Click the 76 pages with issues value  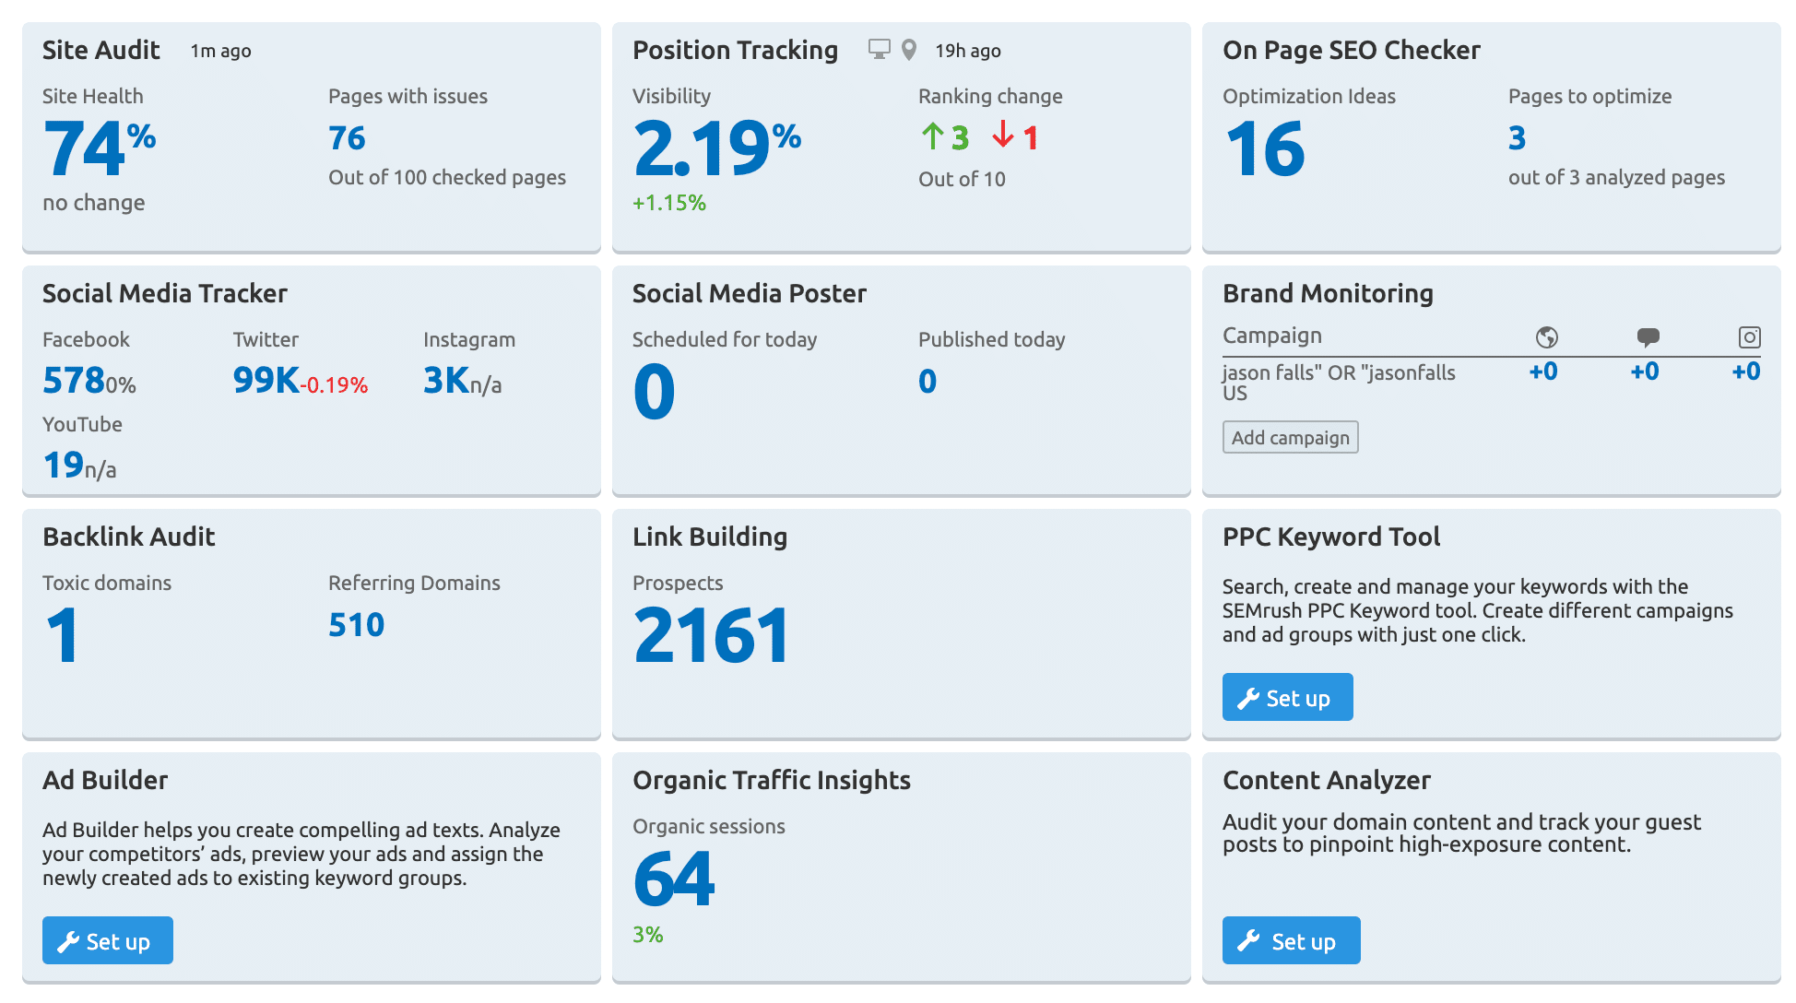point(348,138)
